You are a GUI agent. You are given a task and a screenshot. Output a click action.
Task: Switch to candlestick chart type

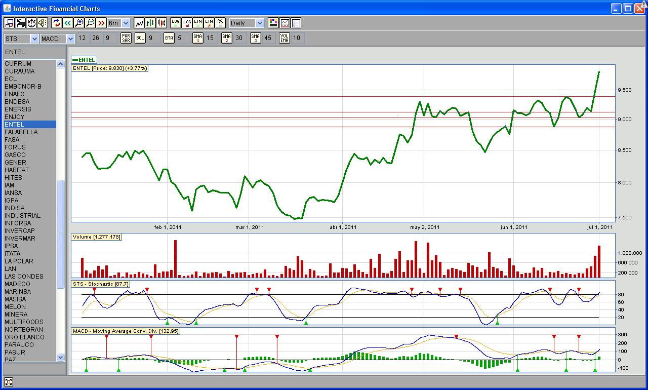(x=161, y=23)
